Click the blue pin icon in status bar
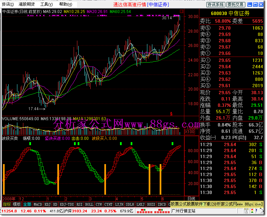 [257, 211]
